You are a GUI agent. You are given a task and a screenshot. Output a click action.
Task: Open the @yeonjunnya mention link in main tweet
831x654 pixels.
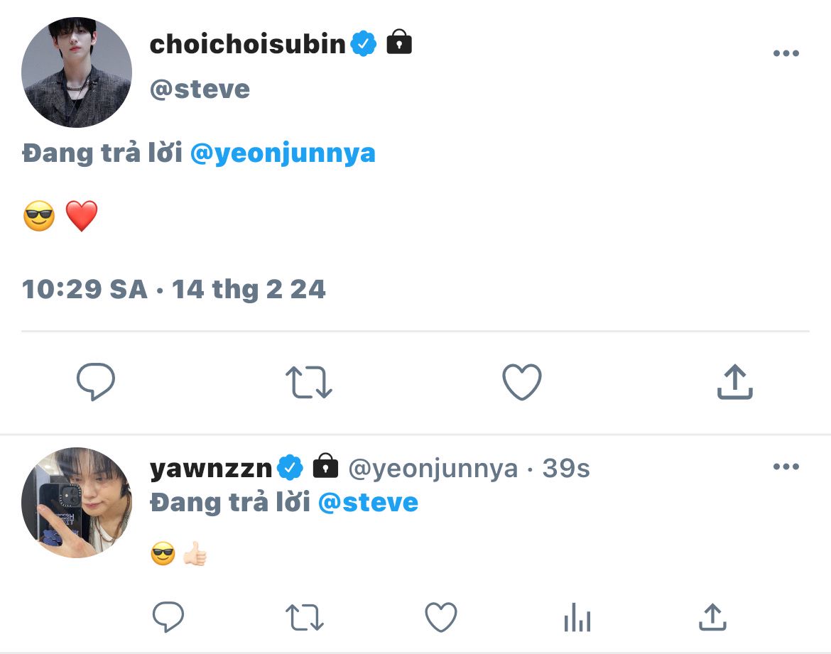pos(283,153)
